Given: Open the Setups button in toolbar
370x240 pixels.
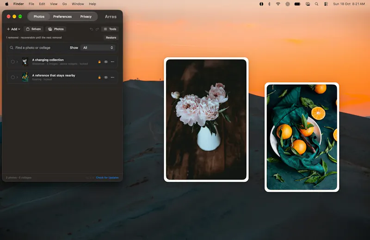Looking at the screenshot, I should pos(33,29).
